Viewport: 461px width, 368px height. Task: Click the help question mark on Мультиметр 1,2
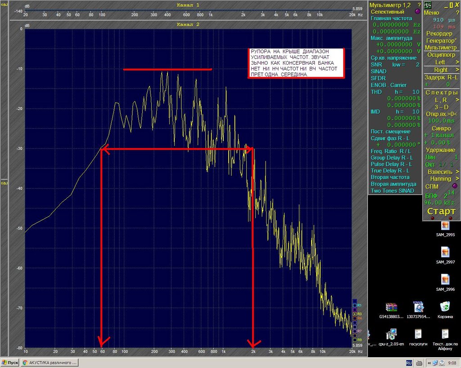pyautogui.click(x=419, y=5)
